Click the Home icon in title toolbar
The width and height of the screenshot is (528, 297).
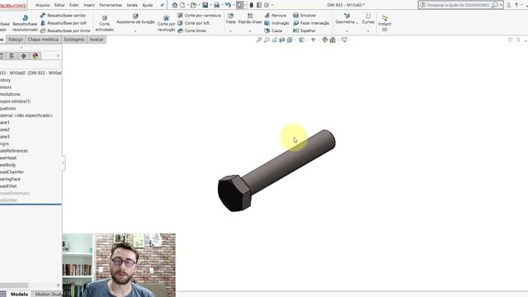point(174,5)
